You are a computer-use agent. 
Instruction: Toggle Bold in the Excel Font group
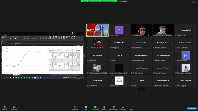pyautogui.click(x=10, y=39)
